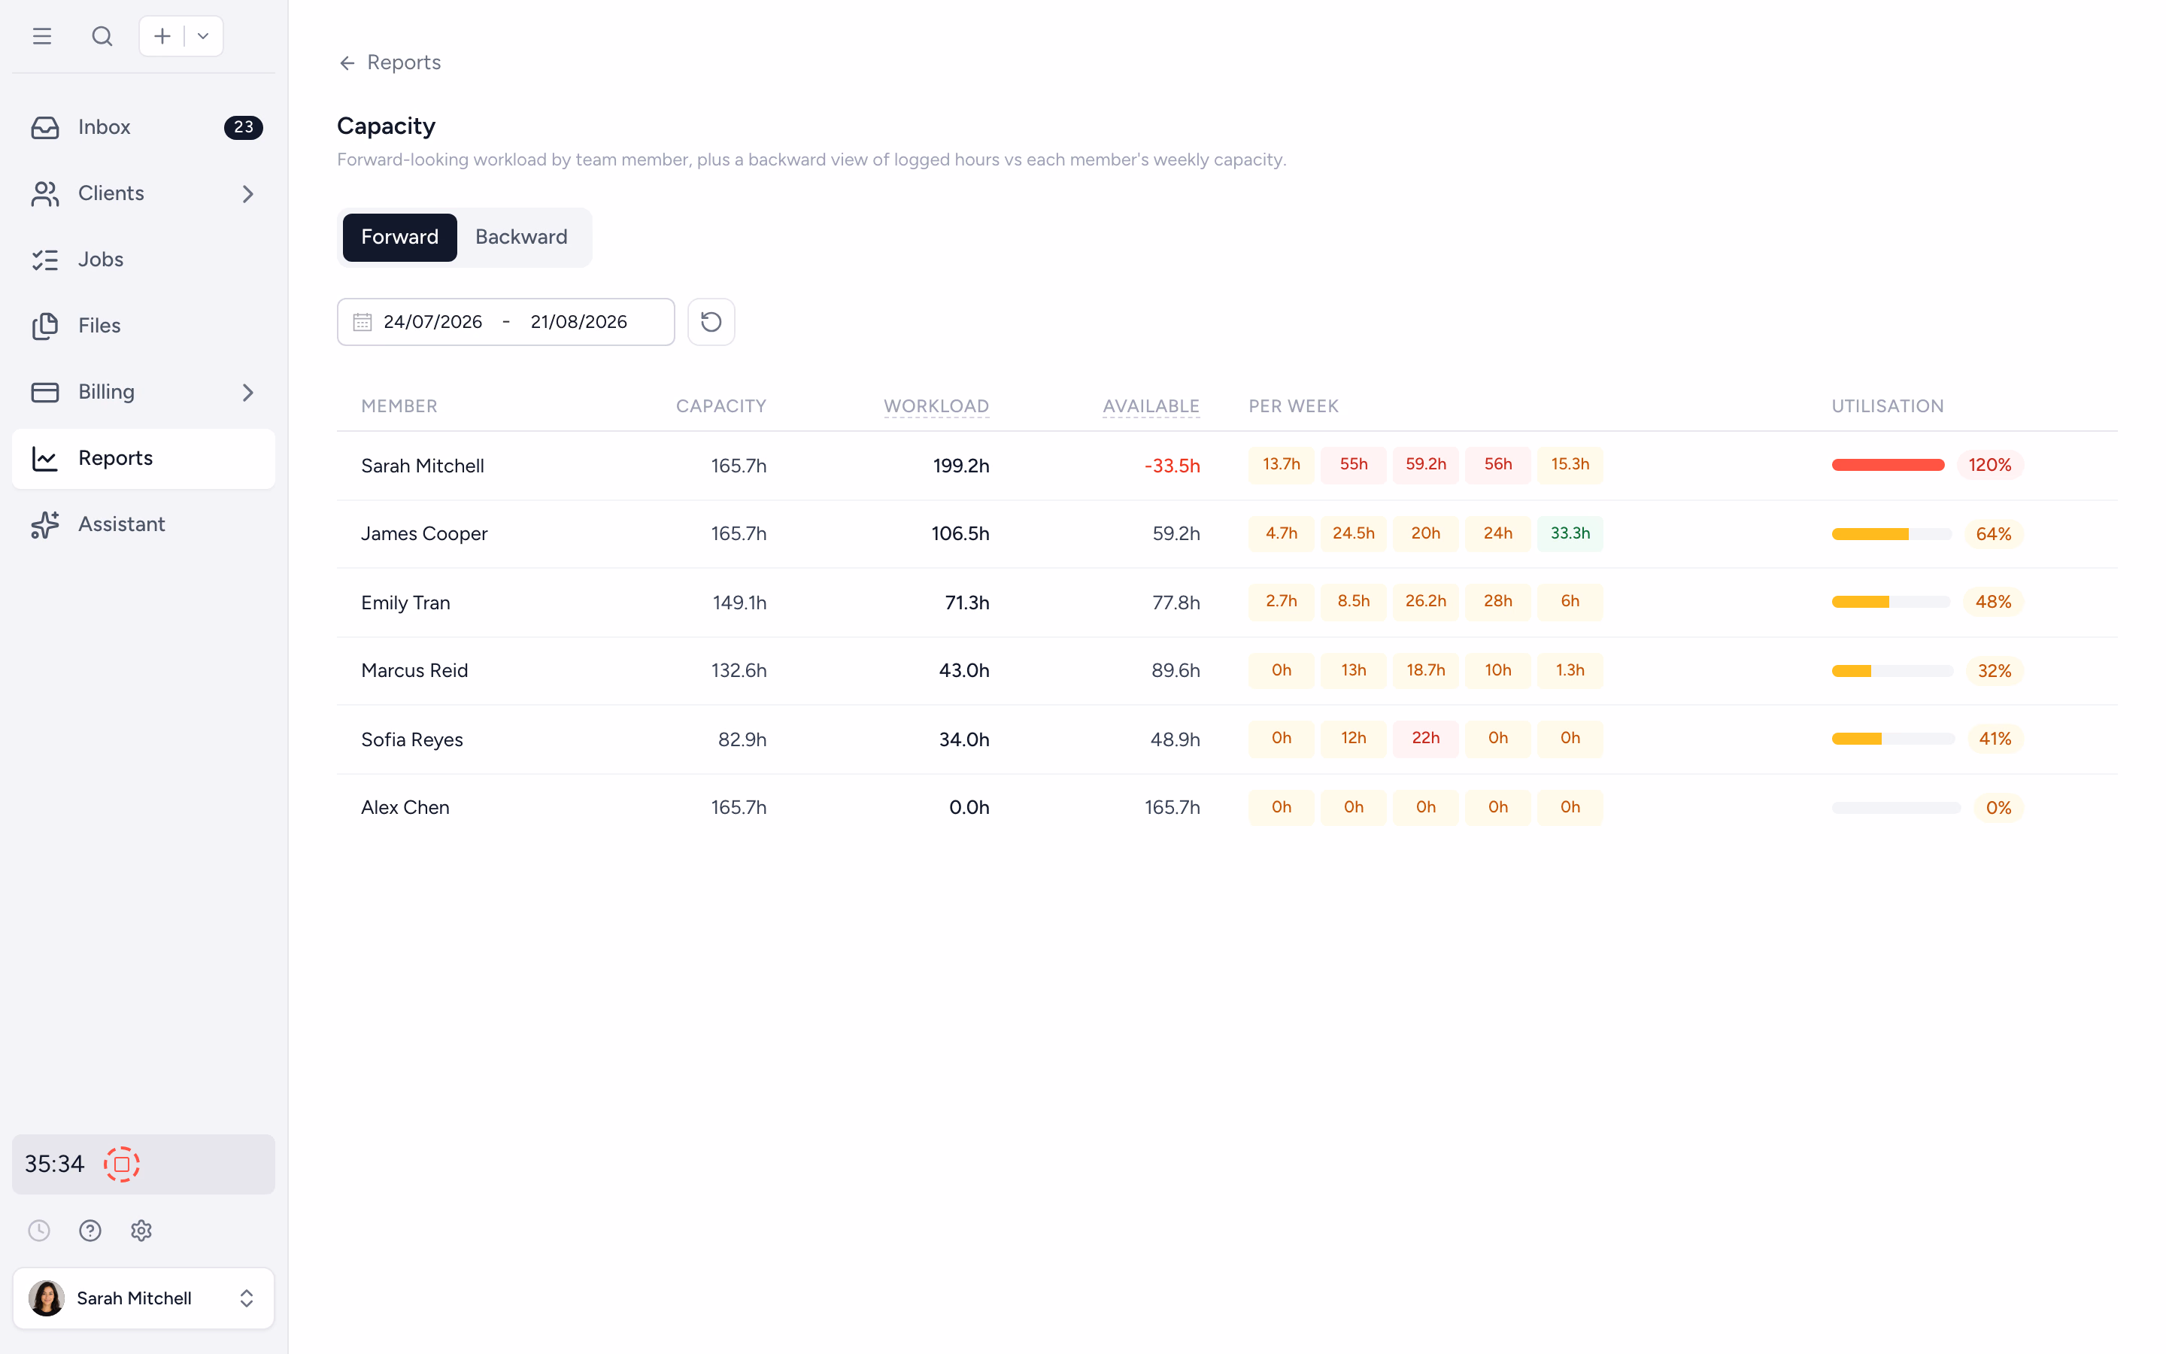Viewport: 2166px width, 1354px height.
Task: Click James Cooper's 106.5h workload
Action: pyautogui.click(x=960, y=534)
